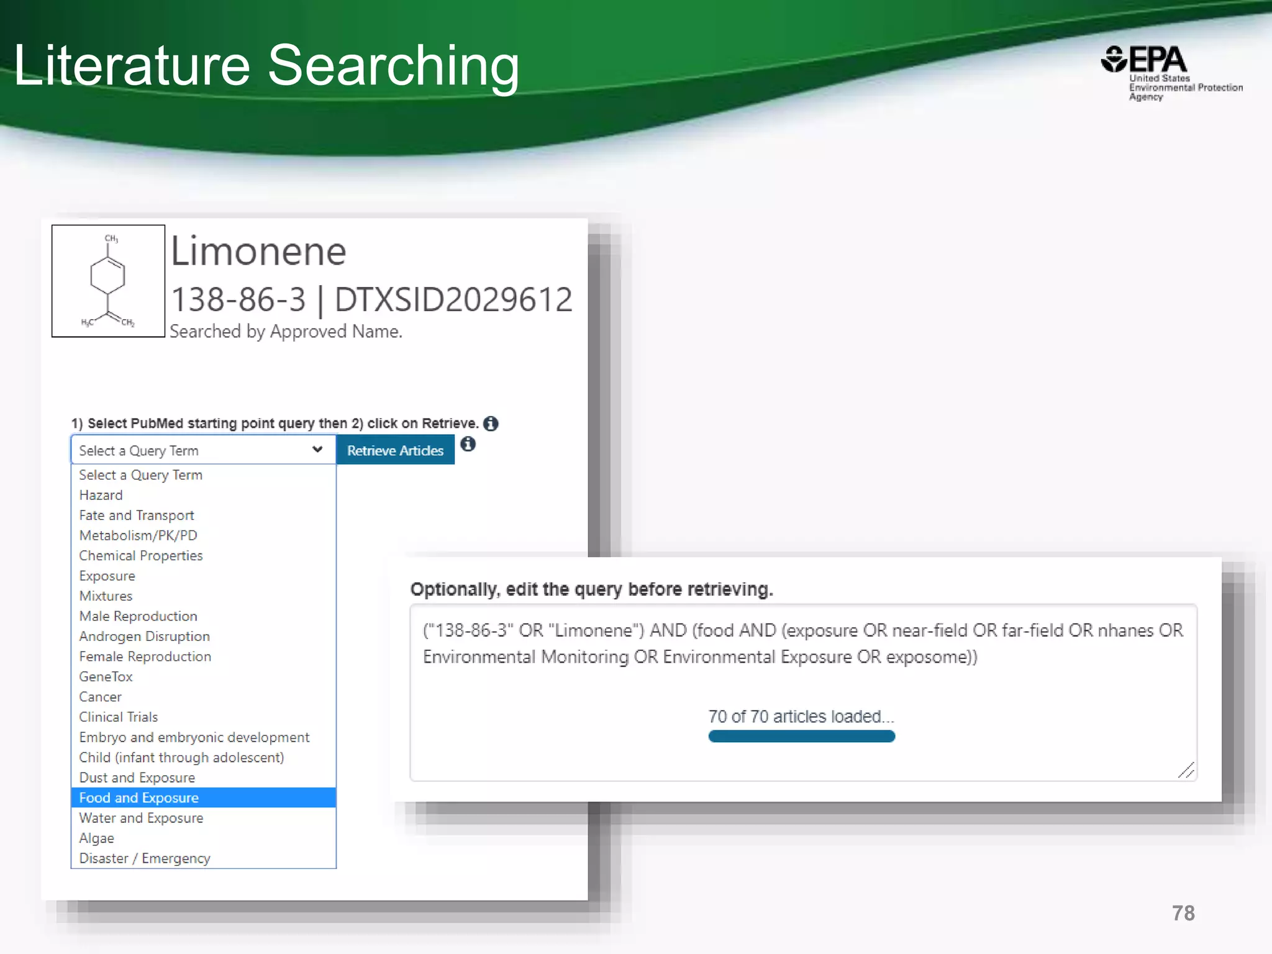
Task: Choose the 'Select a Query Term' placeholder option
Action: pyautogui.click(x=203, y=475)
